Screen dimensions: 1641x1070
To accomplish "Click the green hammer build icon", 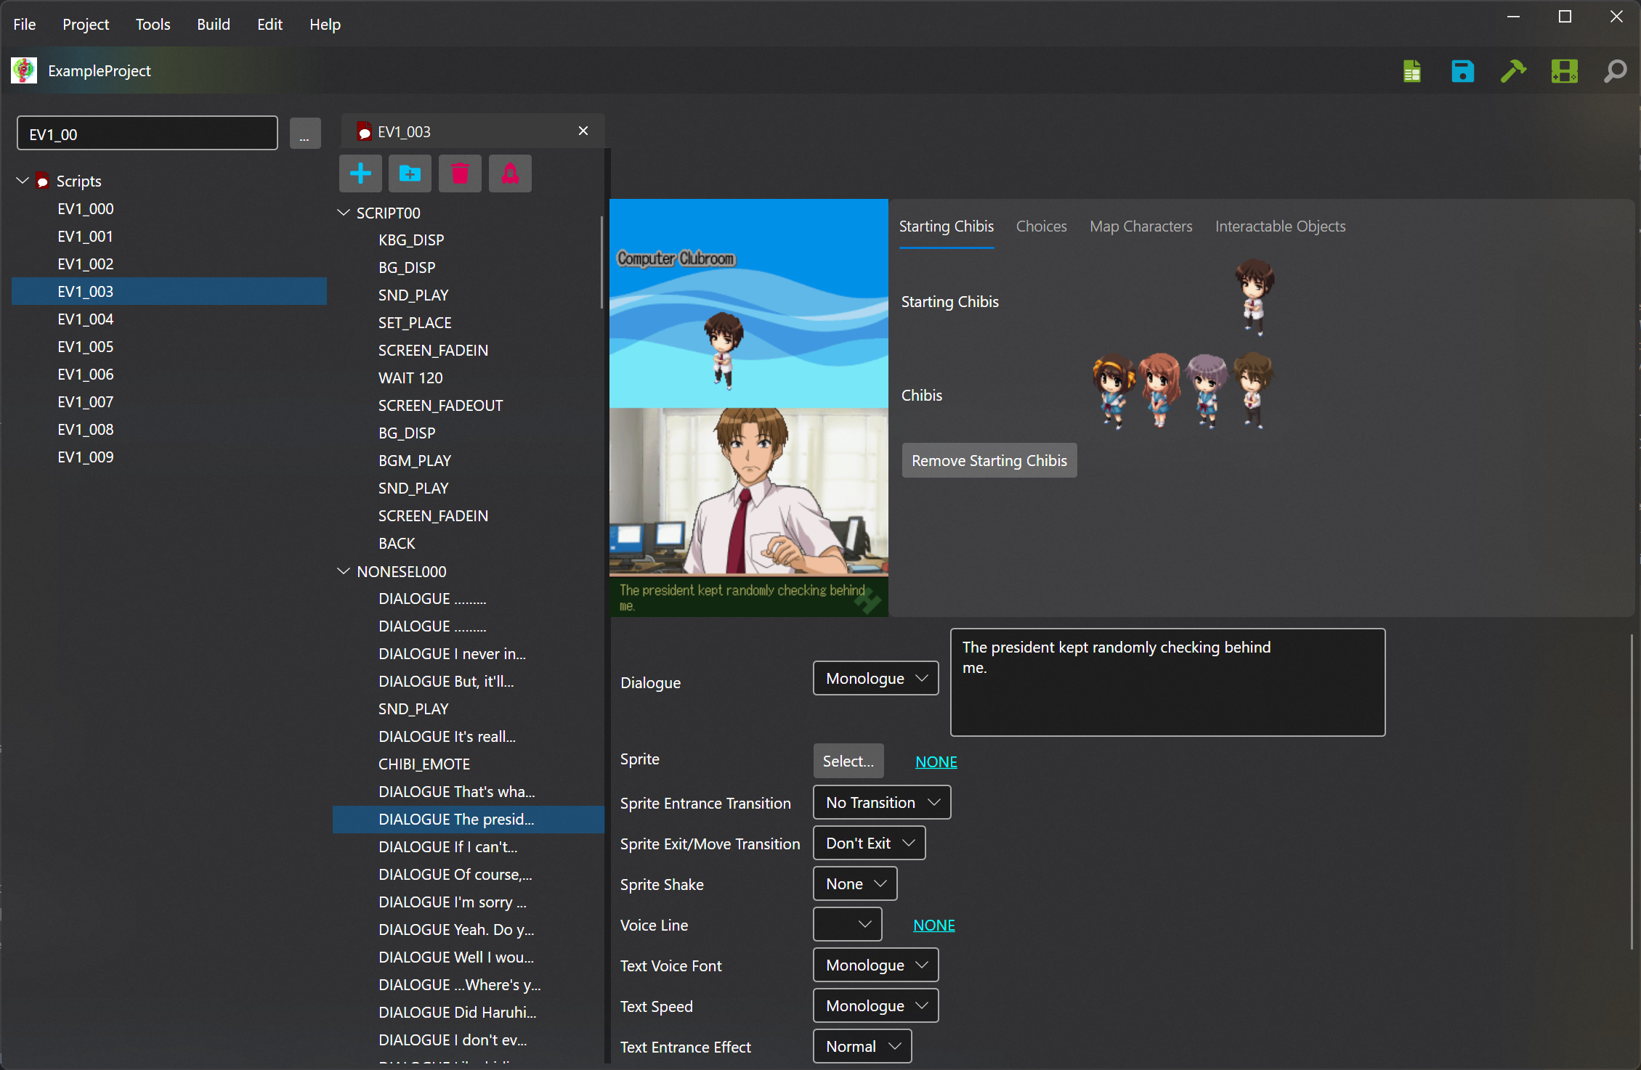I will click(x=1513, y=71).
